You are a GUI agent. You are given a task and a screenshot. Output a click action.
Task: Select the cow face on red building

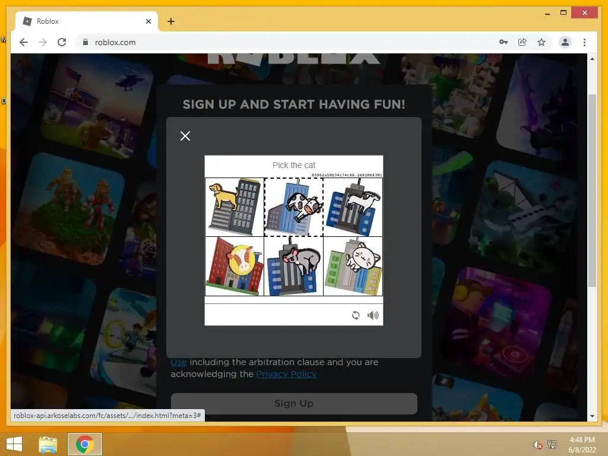(234, 267)
